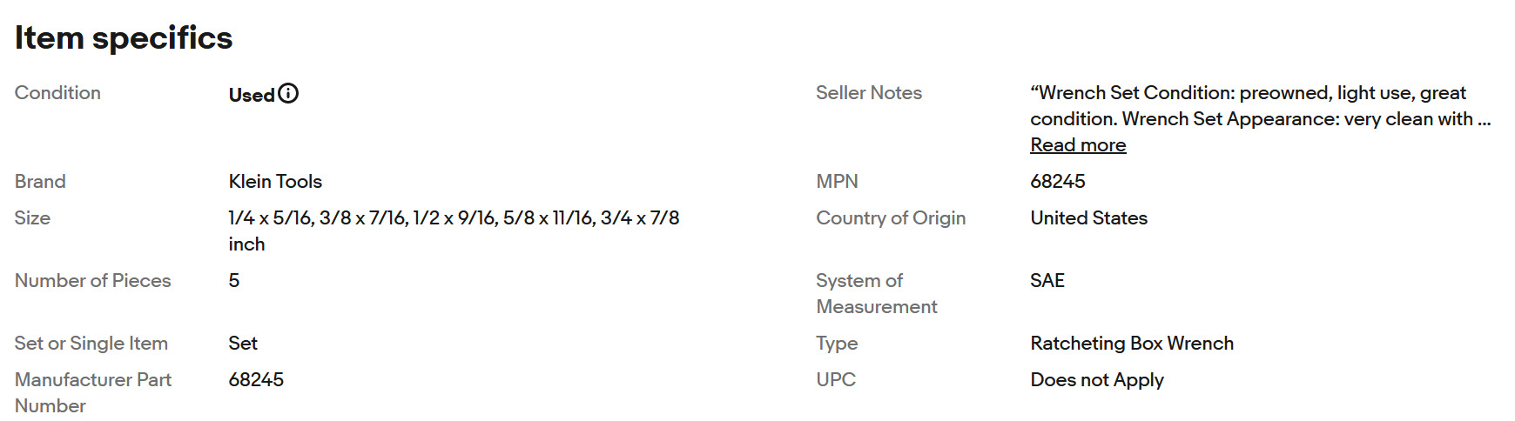Click the Condition label
Viewport: 1515px width, 421px height.
tap(57, 93)
